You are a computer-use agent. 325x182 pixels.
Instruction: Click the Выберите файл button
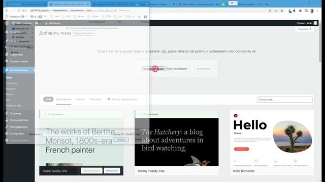coord(153,69)
